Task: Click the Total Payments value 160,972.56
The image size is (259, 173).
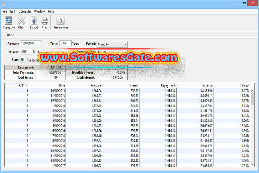Action: tap(55, 72)
